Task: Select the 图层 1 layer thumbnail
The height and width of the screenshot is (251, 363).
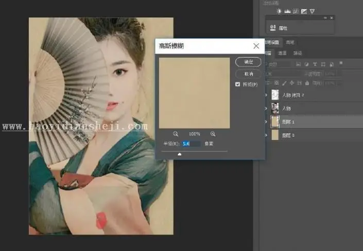Action: click(x=275, y=122)
